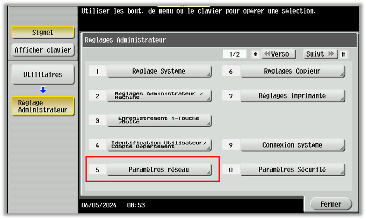Open the Signet bookmark menu
The height and width of the screenshot is (219, 366).
point(43,32)
